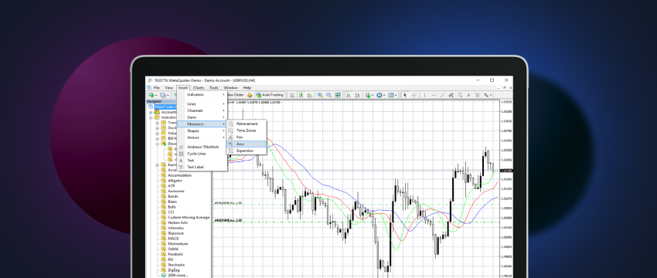Select Fibonacci Fan

pos(247,137)
